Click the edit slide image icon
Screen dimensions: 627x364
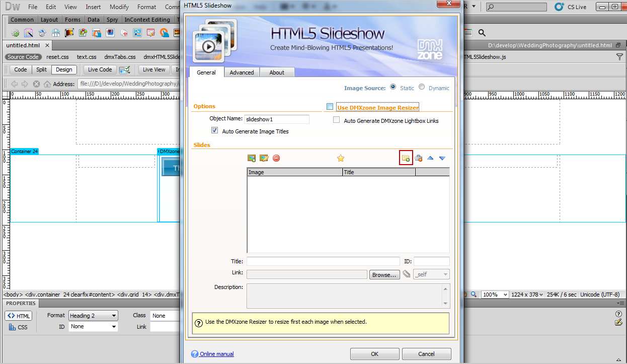coord(264,158)
